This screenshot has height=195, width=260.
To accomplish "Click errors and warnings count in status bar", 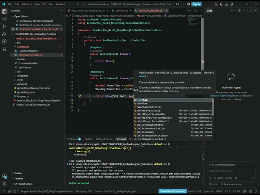I will (13, 191).
